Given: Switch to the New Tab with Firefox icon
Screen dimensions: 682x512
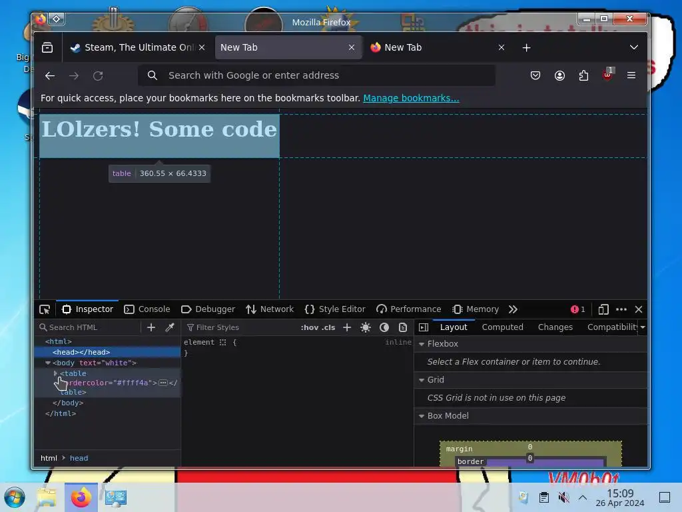Looking at the screenshot, I should (x=438, y=47).
